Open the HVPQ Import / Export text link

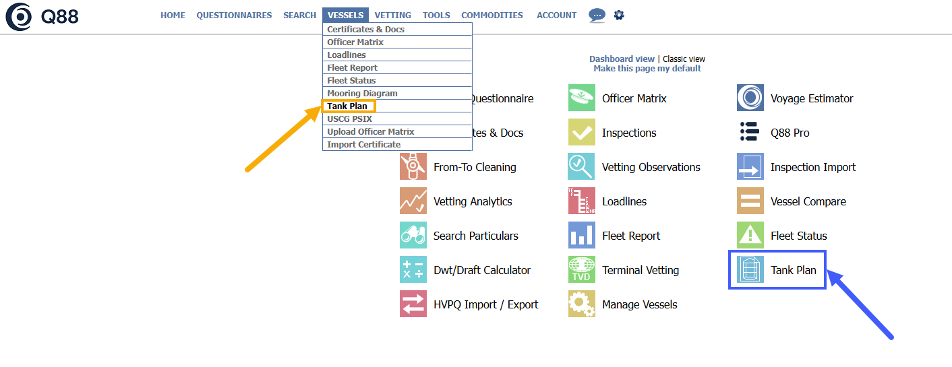coord(486,304)
